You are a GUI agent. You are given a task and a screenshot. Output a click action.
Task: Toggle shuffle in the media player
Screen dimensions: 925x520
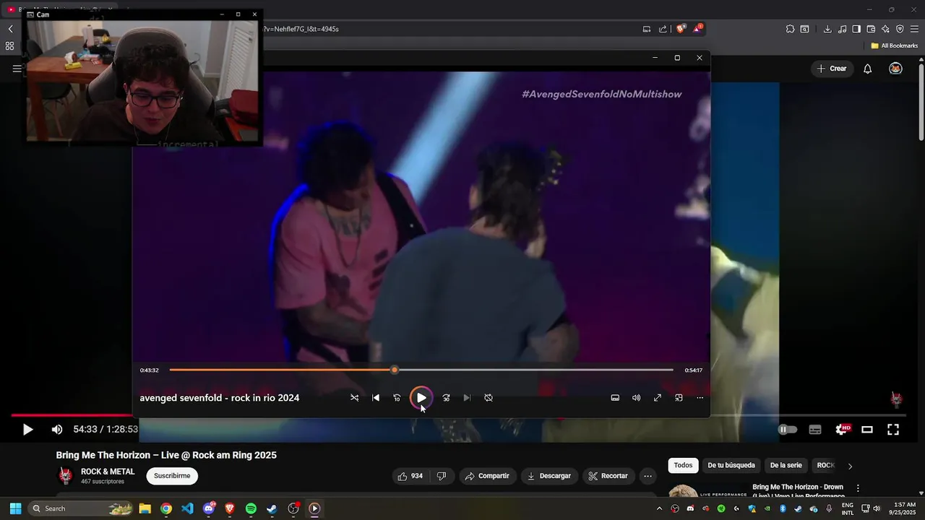(354, 398)
